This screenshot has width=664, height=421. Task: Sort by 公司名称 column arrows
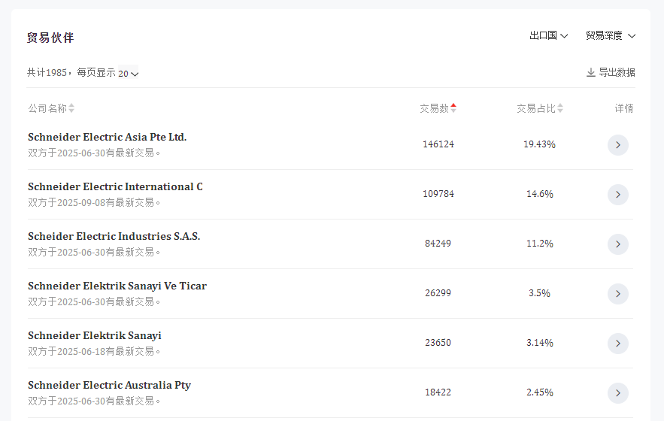pyautogui.click(x=71, y=108)
